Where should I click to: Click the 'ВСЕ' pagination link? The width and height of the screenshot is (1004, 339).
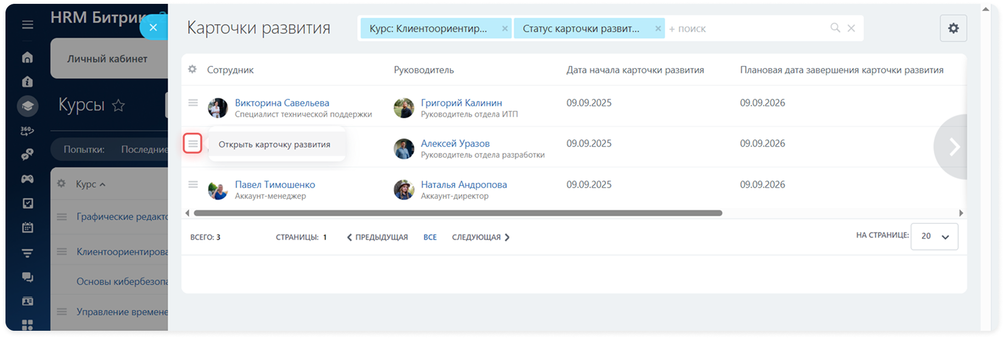click(430, 237)
